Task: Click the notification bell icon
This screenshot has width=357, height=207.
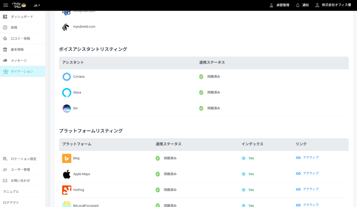Action: [x=297, y=5]
